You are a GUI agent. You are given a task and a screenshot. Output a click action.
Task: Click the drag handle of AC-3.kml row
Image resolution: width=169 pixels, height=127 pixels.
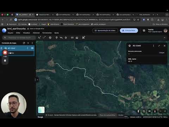[x=1, y=48]
